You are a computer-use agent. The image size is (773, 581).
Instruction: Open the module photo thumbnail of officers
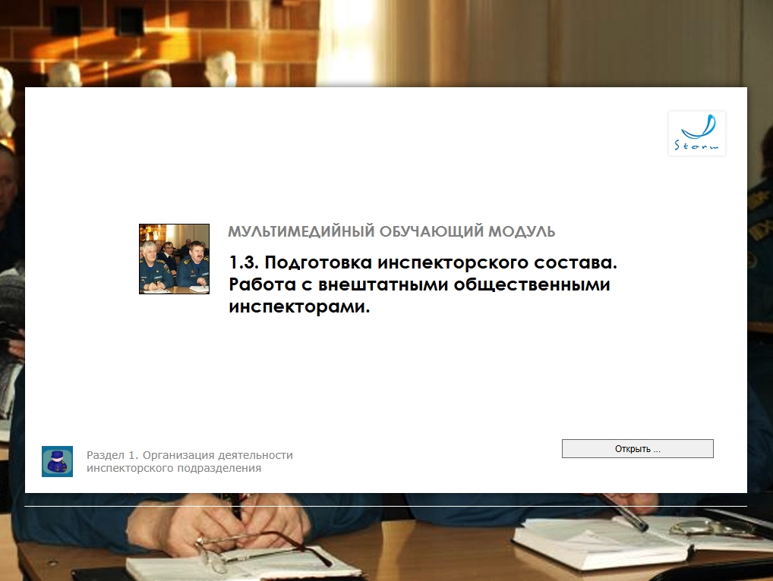click(174, 259)
